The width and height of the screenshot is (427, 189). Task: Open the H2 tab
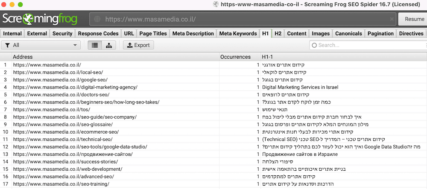[278, 33]
